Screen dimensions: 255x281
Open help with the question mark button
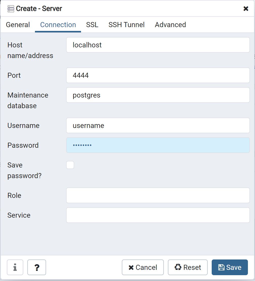(37, 267)
